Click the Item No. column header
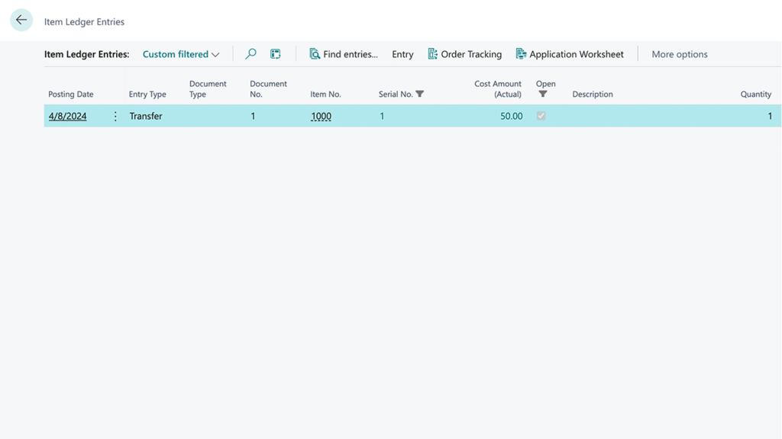The height and width of the screenshot is (439, 782). point(325,94)
